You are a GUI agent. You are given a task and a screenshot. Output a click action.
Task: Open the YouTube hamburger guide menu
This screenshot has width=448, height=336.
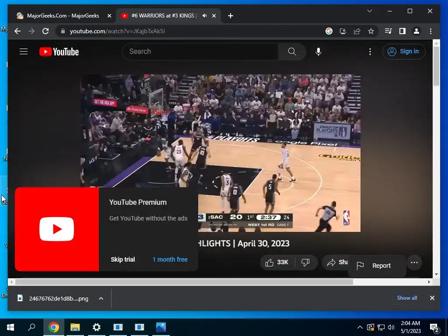[24, 52]
